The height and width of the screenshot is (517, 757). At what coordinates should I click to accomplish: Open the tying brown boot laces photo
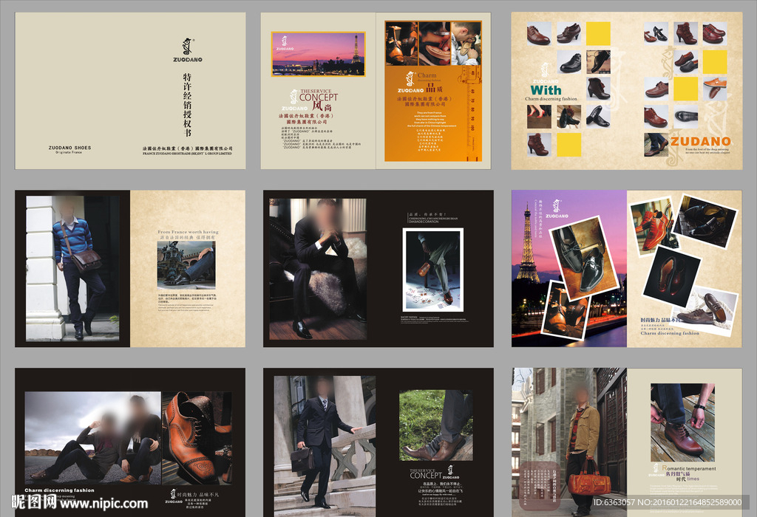point(682,423)
